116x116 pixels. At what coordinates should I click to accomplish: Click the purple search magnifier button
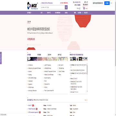(x=66, y=7)
